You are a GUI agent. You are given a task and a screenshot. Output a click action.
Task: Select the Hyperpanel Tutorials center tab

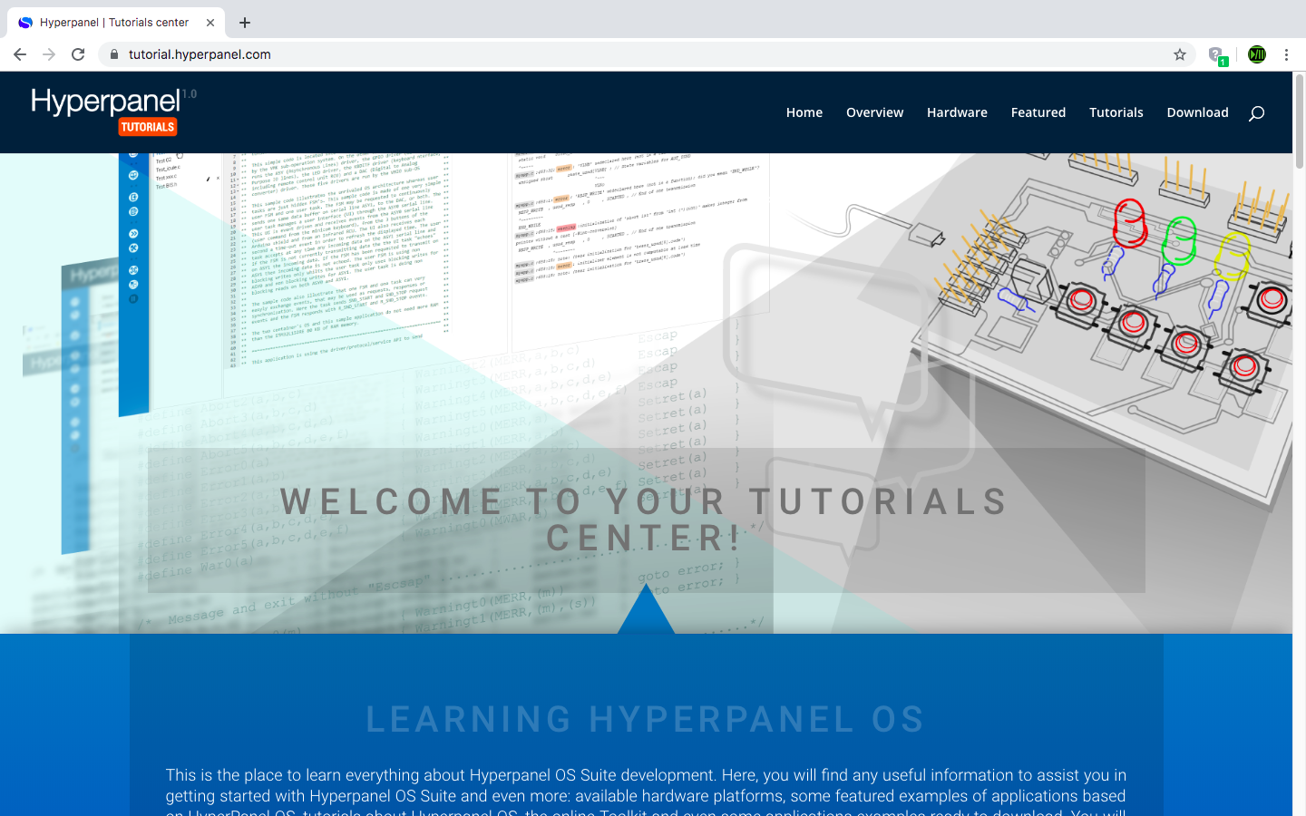tap(116, 23)
